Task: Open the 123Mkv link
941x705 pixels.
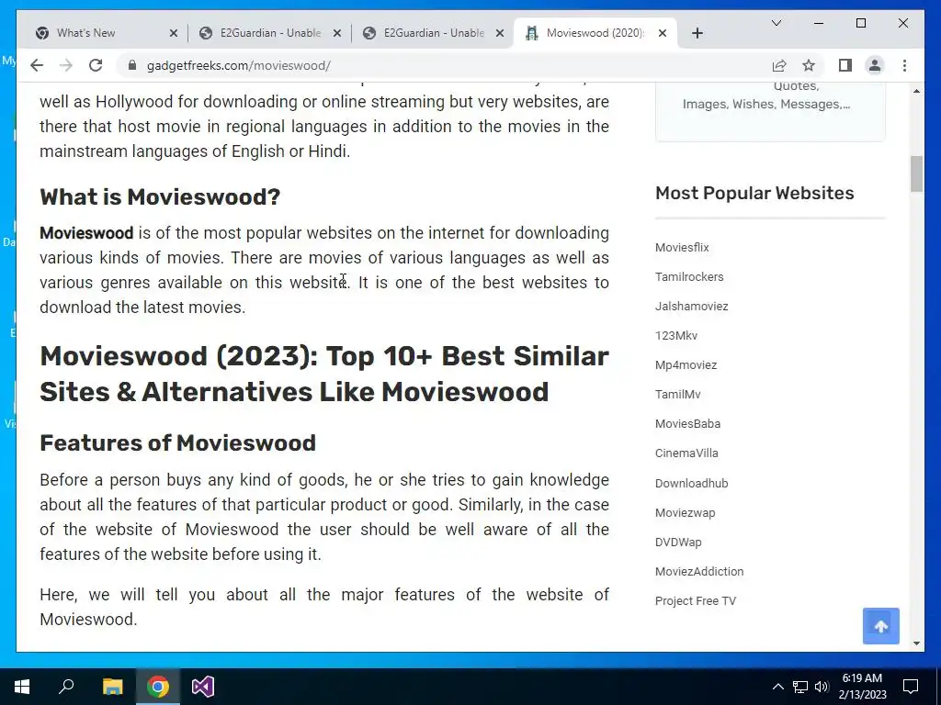Action: (x=675, y=336)
